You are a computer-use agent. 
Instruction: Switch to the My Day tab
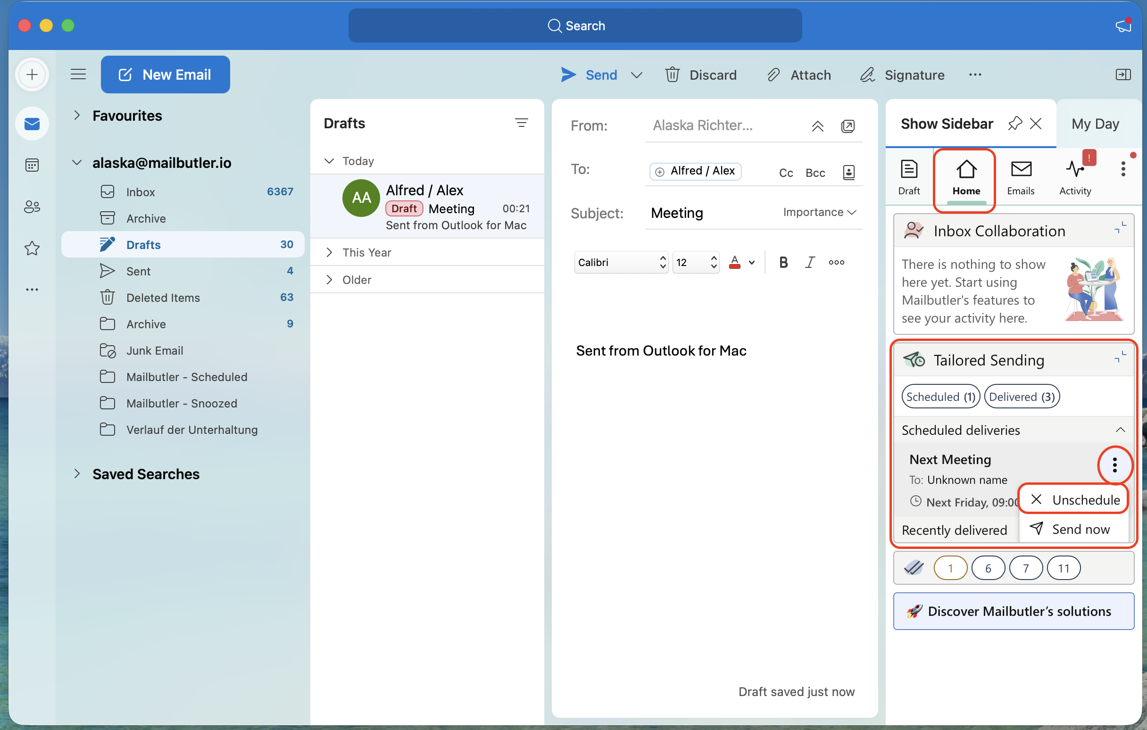click(x=1095, y=124)
